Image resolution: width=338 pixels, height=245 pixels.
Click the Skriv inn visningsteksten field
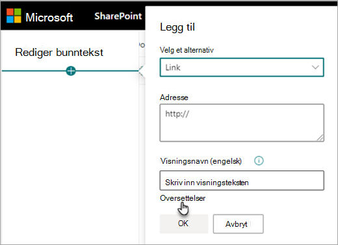coord(242,181)
